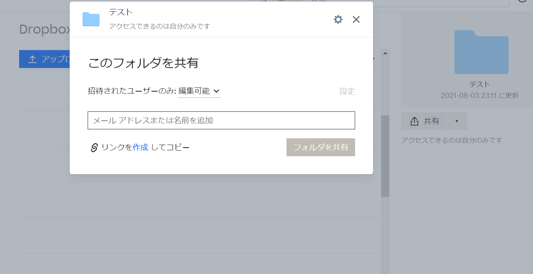Click the Dropbox heading text
This screenshot has height=274, width=533.
(x=45, y=30)
